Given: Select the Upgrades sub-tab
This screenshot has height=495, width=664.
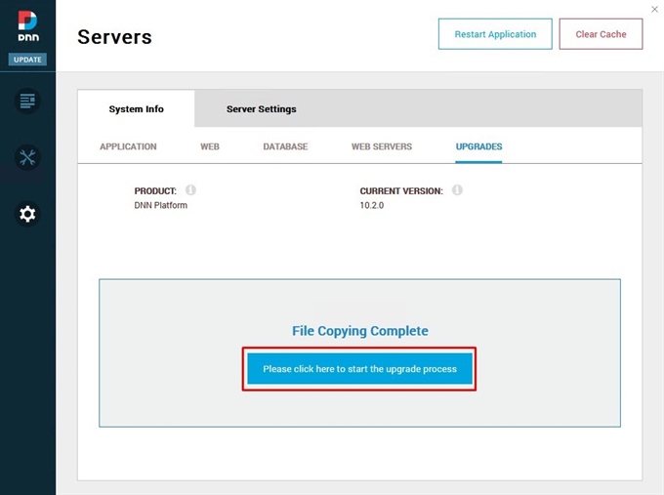Looking at the screenshot, I should click(x=478, y=146).
